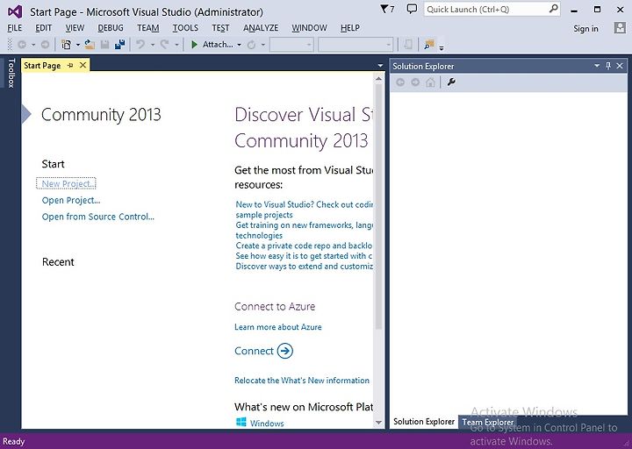Viewport: 632px width, 449px height.
Task: Click the Save toolbar icon
Action: (x=104, y=45)
